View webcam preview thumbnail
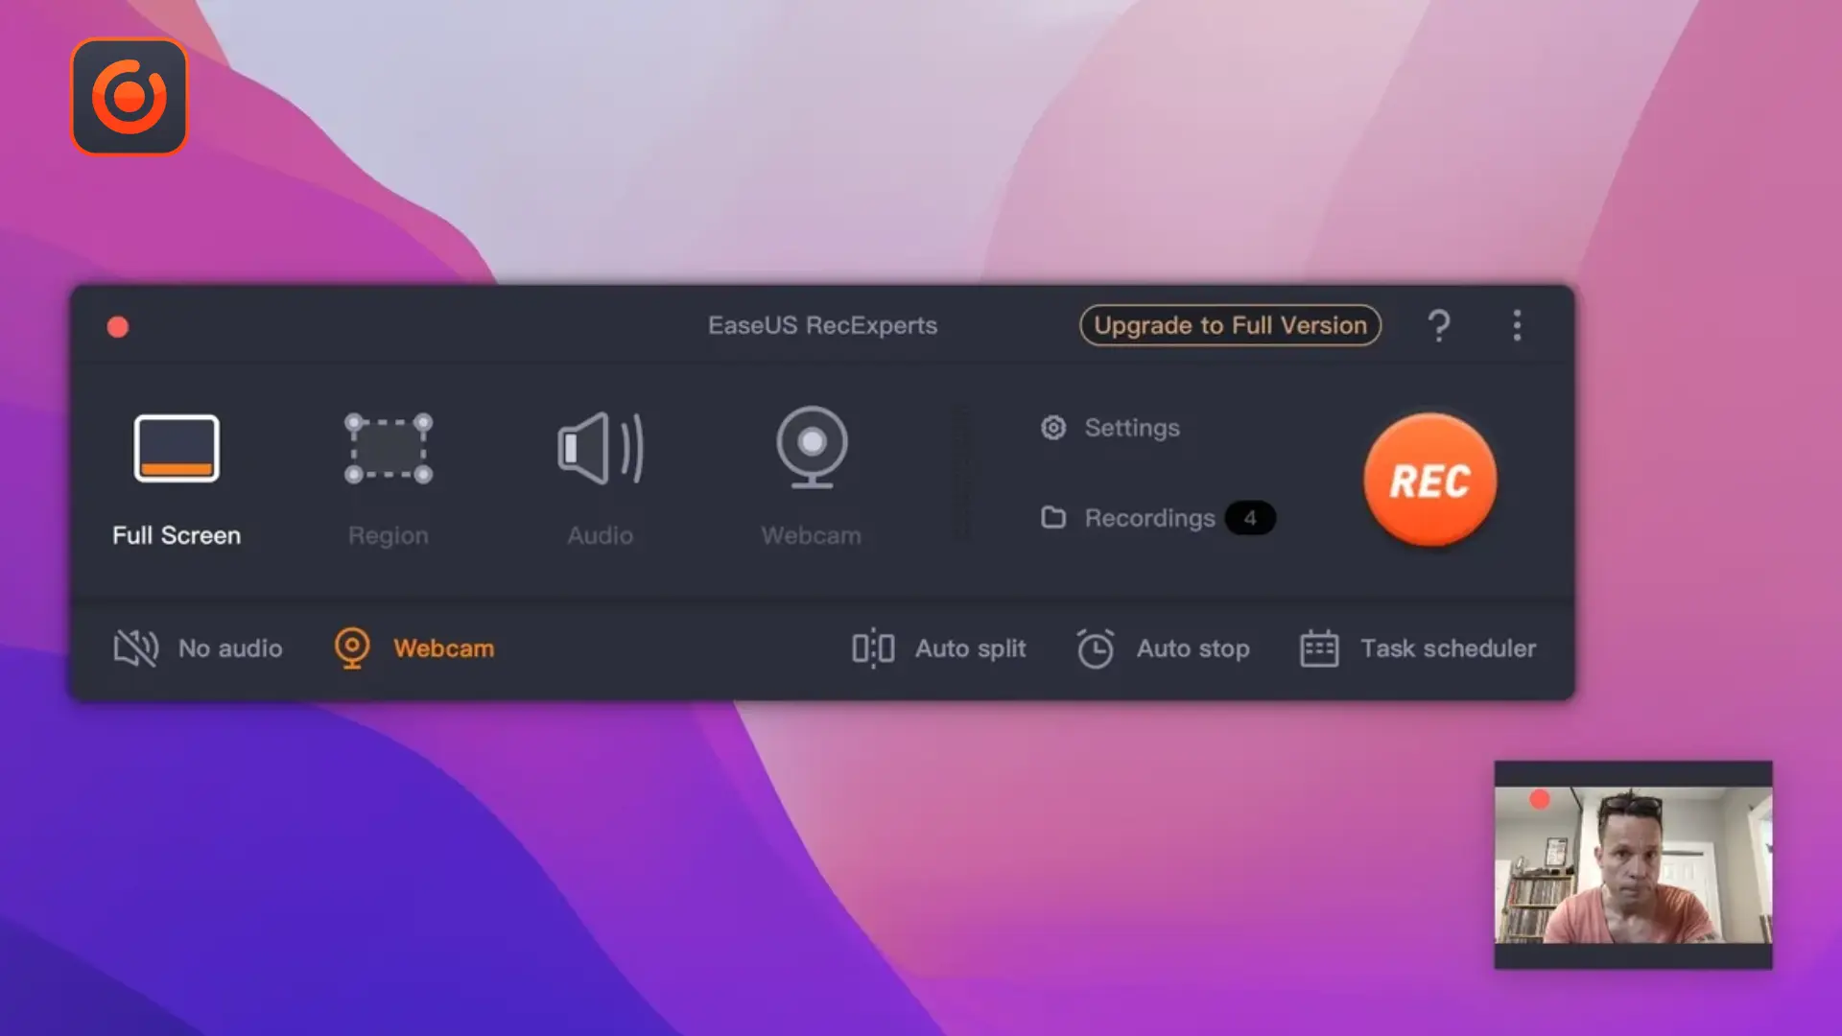 click(1635, 865)
